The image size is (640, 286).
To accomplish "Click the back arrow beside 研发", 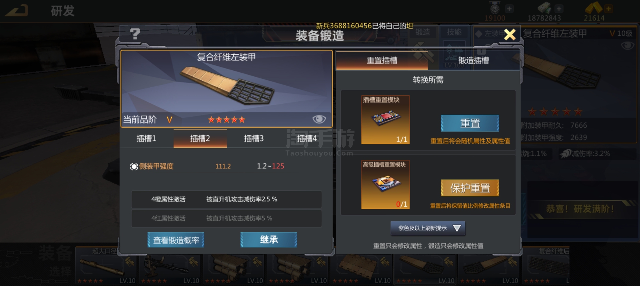I will pyautogui.click(x=17, y=11).
